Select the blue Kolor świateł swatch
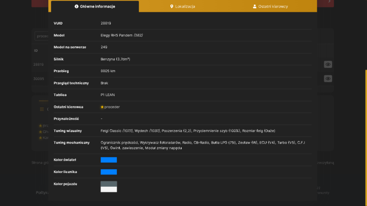Image resolution: width=367 pixels, height=206 pixels. 109,160
